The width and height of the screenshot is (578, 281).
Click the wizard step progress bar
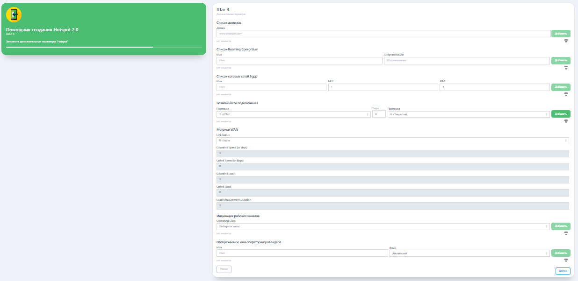(x=104, y=47)
